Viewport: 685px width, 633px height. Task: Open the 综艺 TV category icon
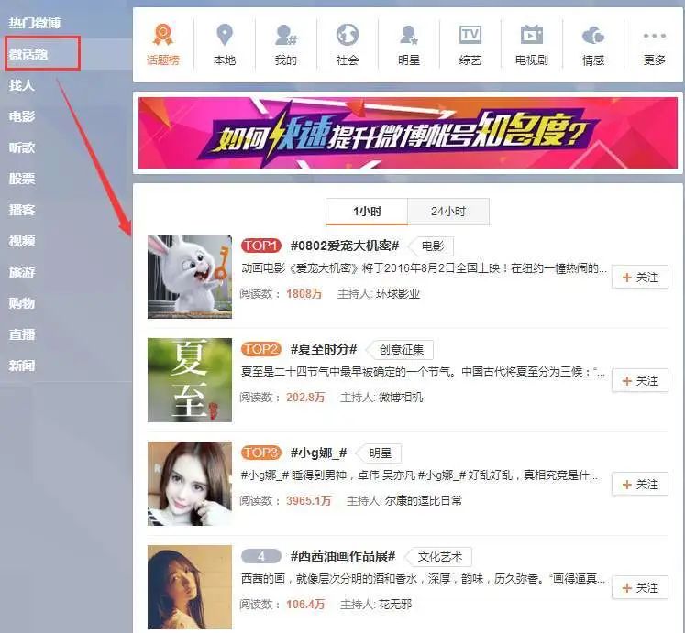pyautogui.click(x=470, y=37)
